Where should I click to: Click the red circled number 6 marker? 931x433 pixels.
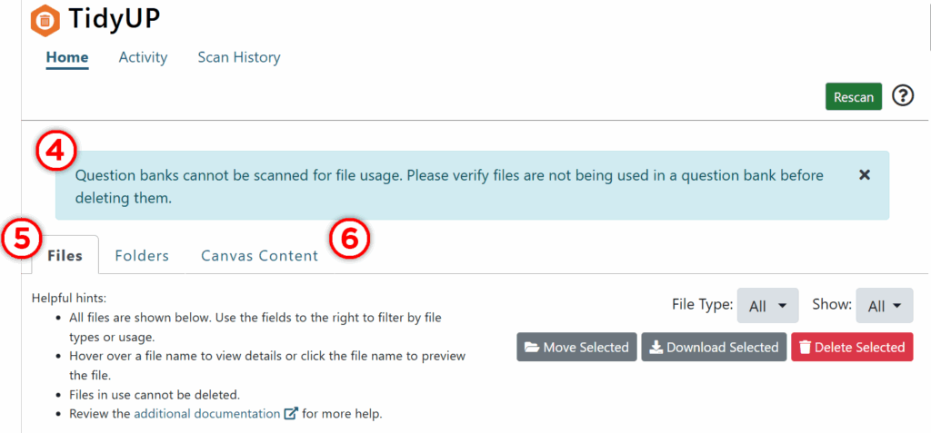point(350,239)
